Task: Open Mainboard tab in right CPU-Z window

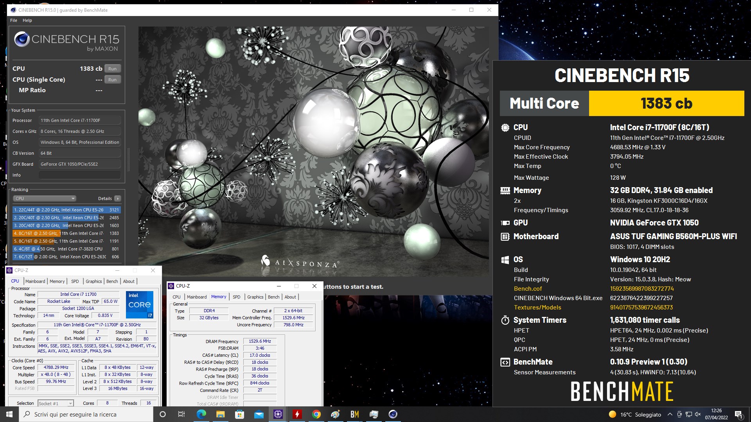Action: 197,297
